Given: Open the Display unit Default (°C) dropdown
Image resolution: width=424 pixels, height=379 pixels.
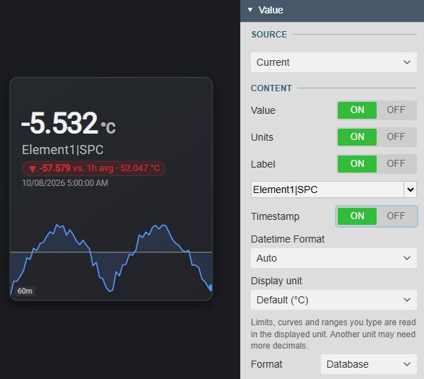Looking at the screenshot, I should coord(334,300).
